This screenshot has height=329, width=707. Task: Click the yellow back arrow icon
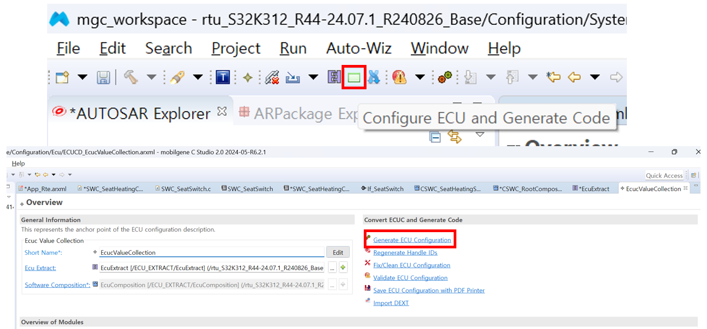coord(574,77)
